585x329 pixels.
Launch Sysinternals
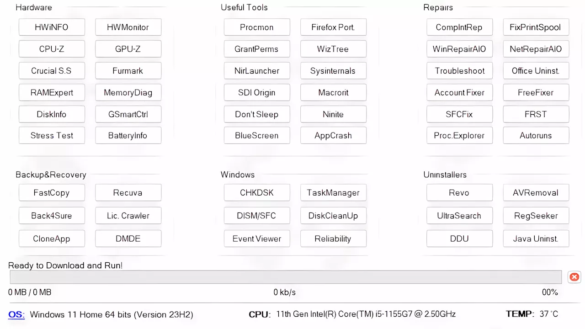333,71
